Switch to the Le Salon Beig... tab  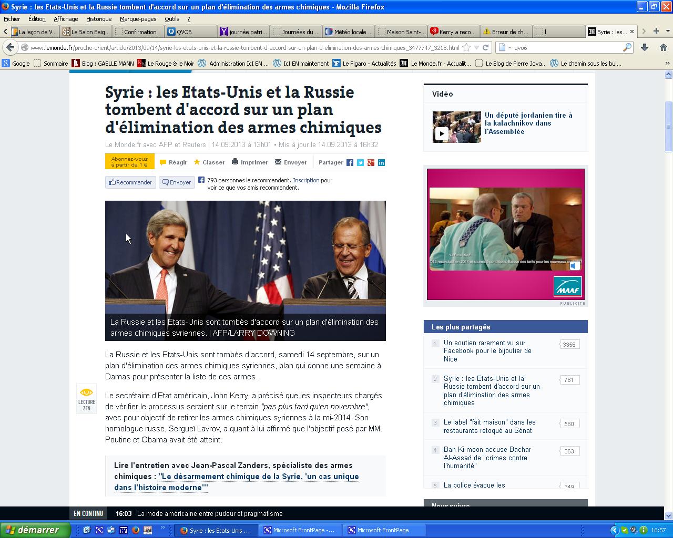point(86,32)
